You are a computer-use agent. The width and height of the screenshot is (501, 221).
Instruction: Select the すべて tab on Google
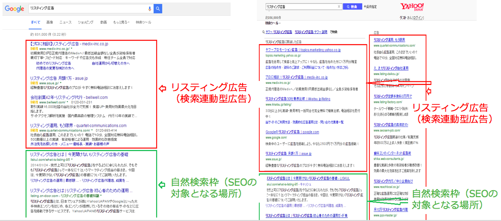coord(35,22)
